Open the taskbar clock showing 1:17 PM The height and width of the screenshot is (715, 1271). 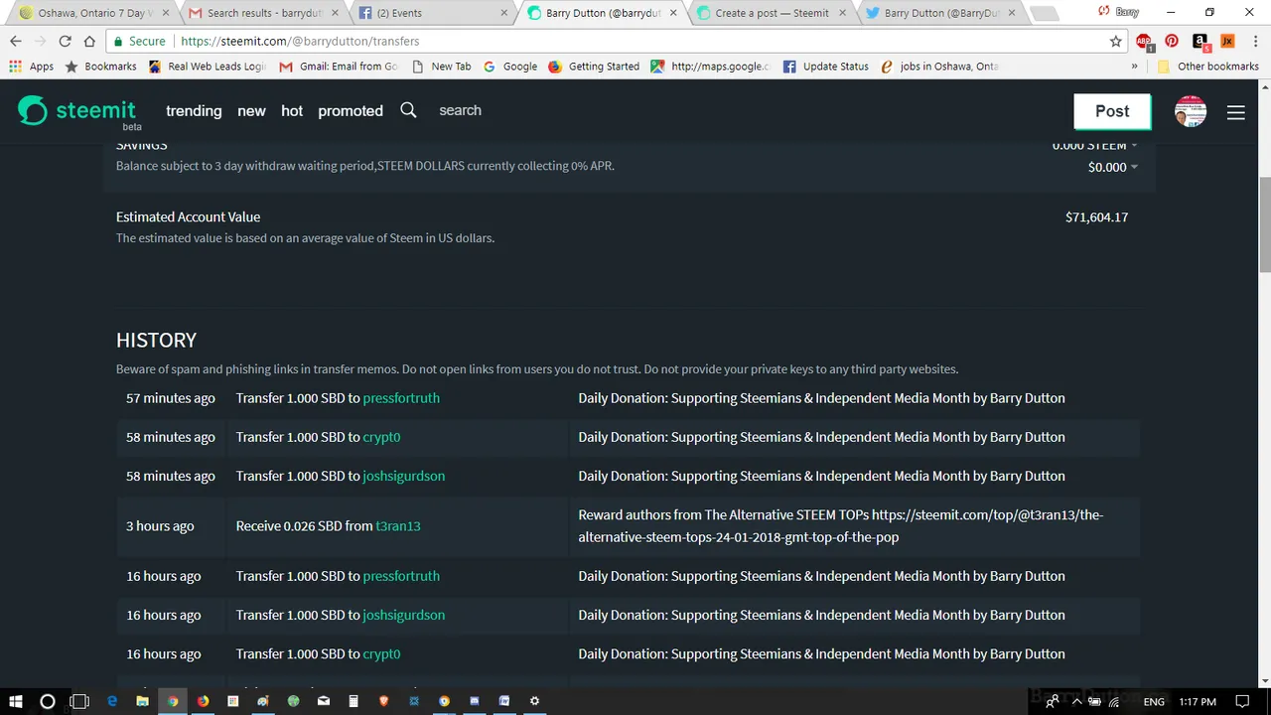[1197, 701]
